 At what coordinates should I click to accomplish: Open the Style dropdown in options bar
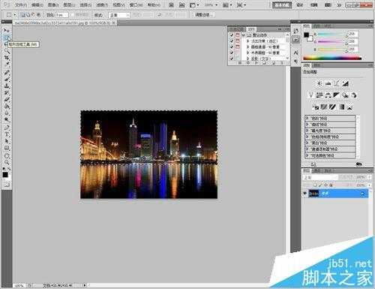(x=120, y=15)
